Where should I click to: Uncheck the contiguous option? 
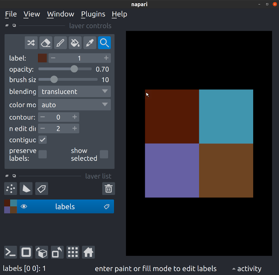click(x=42, y=140)
